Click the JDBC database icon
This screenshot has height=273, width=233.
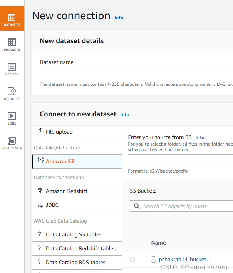pos(40,206)
